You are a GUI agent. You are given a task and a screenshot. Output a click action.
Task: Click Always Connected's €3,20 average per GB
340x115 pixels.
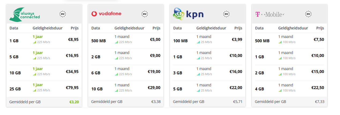click(74, 102)
